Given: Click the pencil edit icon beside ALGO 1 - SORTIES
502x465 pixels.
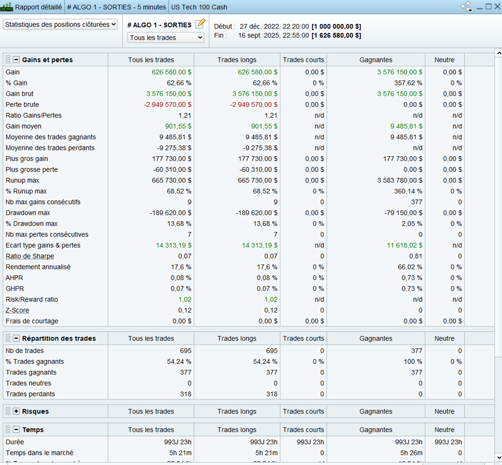Looking at the screenshot, I should coord(200,24).
